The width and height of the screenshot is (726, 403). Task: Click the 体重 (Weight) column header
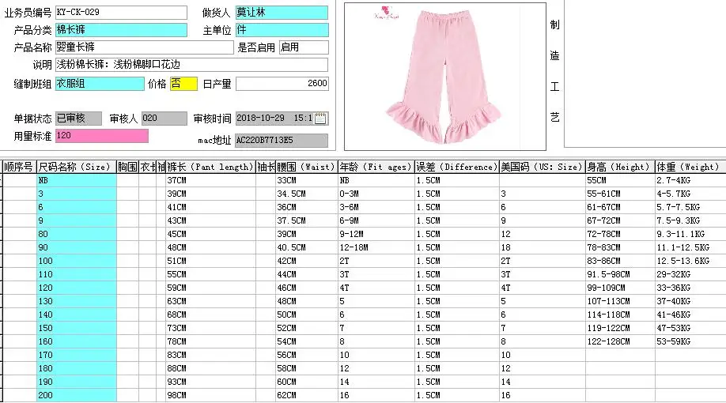(x=690, y=167)
